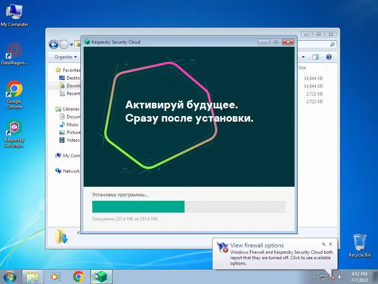Open the DataWagon desktop shortcut
Screen dimensions: 378x284
click(x=14, y=53)
